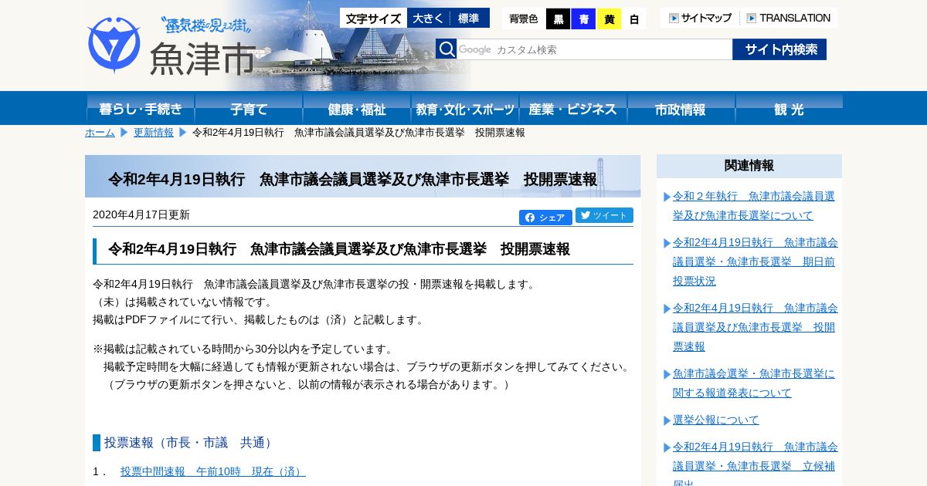Open the 子育て menu
This screenshot has height=486, width=927.
click(249, 108)
